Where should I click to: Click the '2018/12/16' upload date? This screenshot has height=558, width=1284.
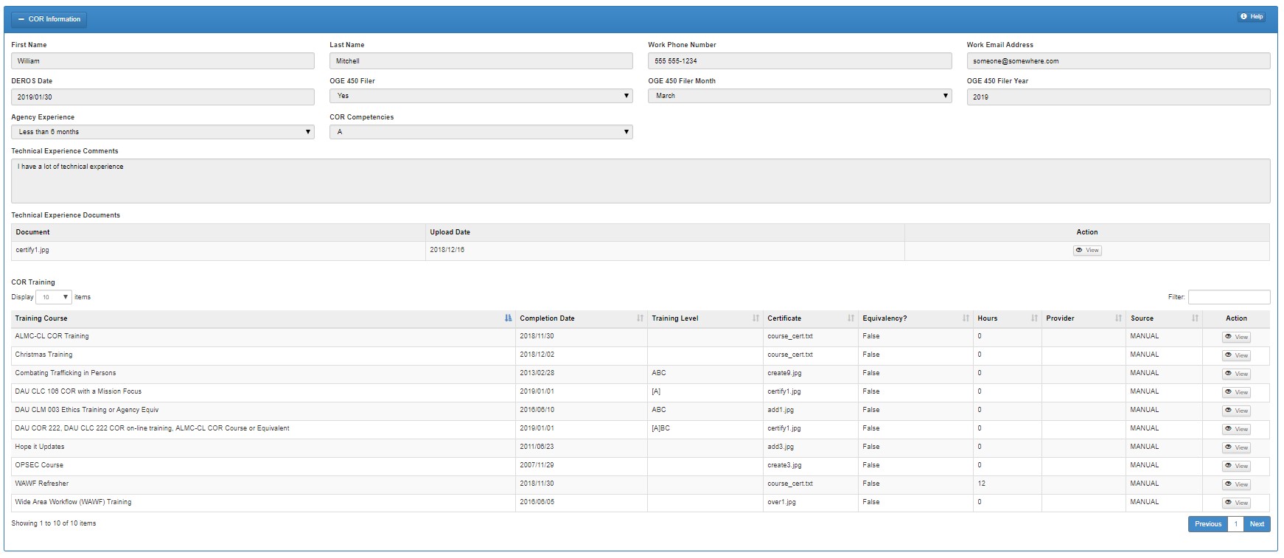[447, 250]
